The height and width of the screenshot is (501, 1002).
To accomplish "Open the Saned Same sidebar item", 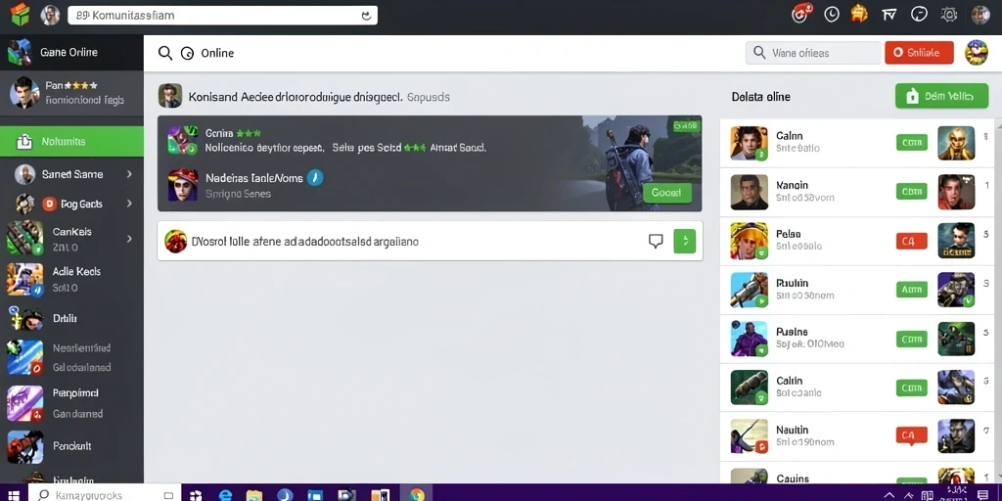I will point(71,174).
